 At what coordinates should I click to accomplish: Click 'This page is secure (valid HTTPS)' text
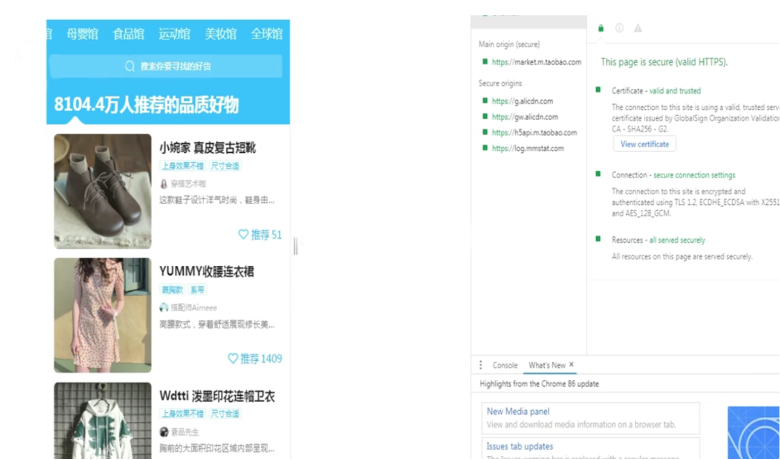click(x=664, y=62)
